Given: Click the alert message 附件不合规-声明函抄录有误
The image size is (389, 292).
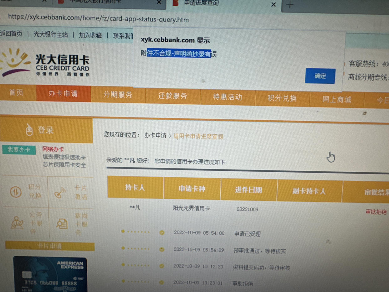Looking at the screenshot, I should click(x=179, y=53).
